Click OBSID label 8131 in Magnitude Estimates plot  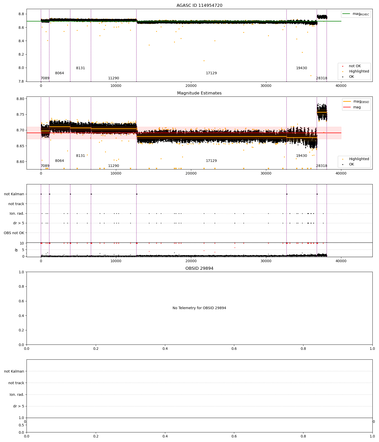coord(80,156)
